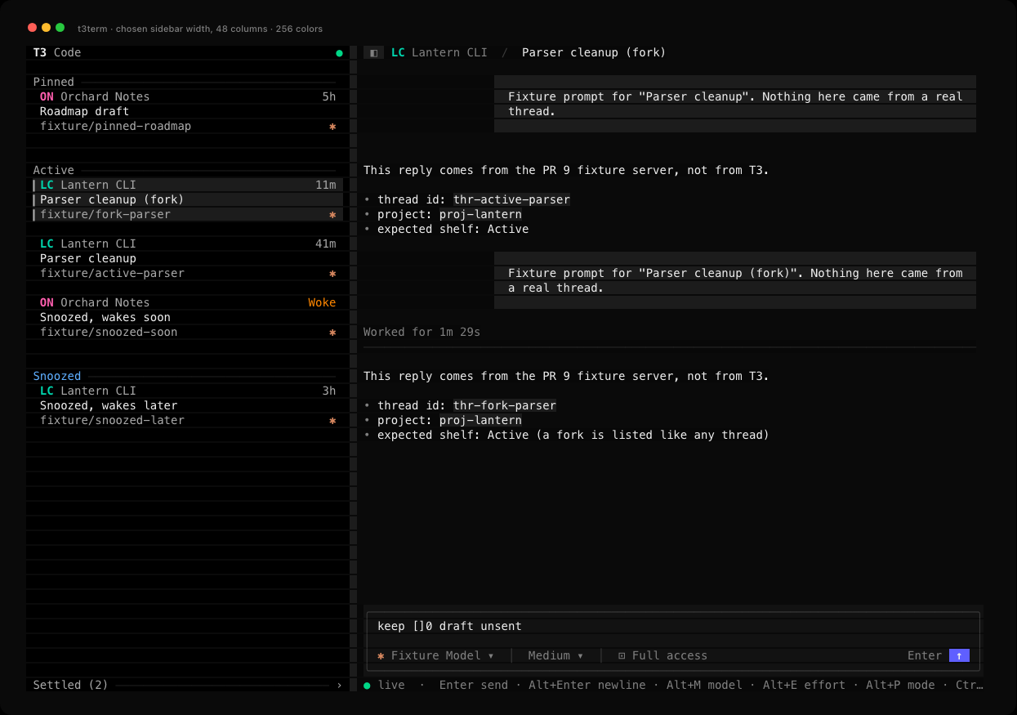Image resolution: width=1017 pixels, height=715 pixels.
Task: Click the 11m time on Lantern CLI
Action: tap(326, 185)
